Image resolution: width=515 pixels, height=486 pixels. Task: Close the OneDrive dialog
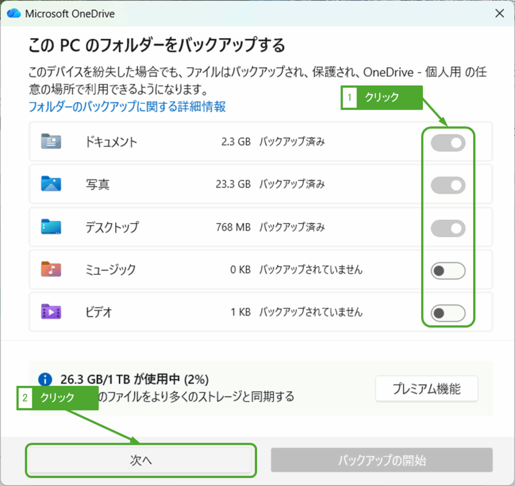point(499,13)
